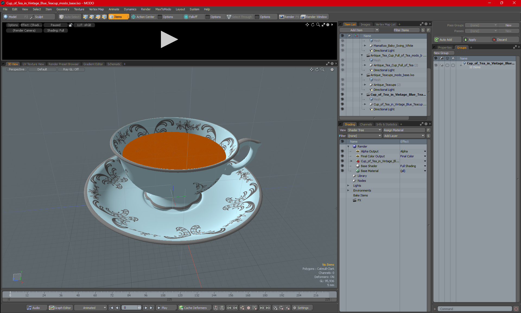Open Shader Tree view dropdown

[x=364, y=130]
